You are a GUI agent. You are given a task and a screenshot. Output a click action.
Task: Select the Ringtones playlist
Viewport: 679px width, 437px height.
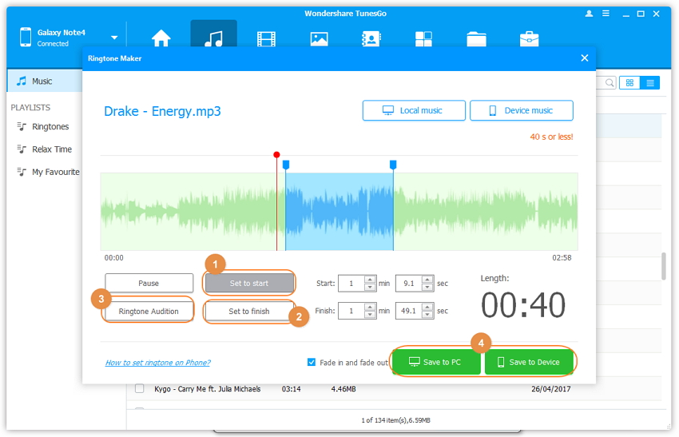(50, 126)
